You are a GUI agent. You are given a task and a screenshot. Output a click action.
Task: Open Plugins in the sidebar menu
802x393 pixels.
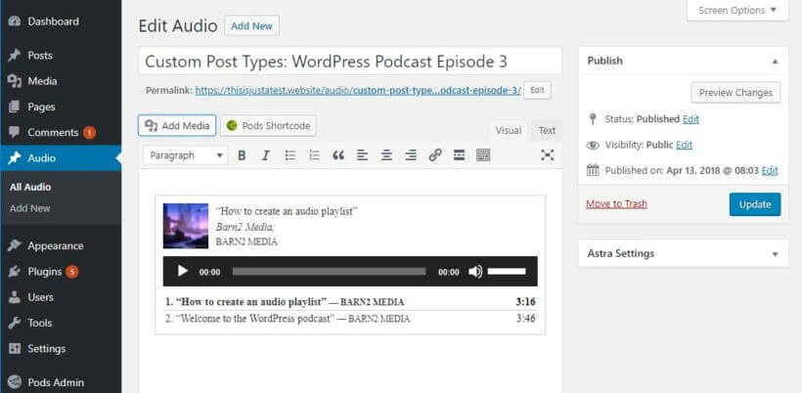tap(44, 272)
